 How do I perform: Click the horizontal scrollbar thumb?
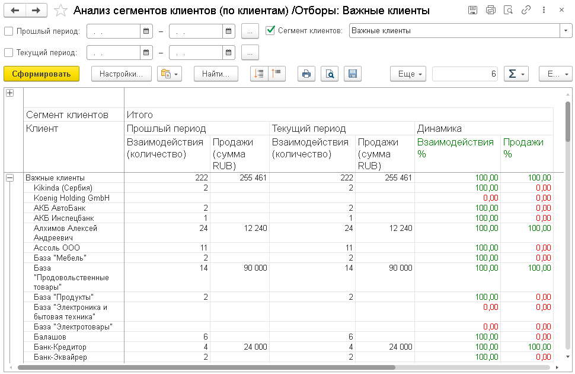coord(206,367)
